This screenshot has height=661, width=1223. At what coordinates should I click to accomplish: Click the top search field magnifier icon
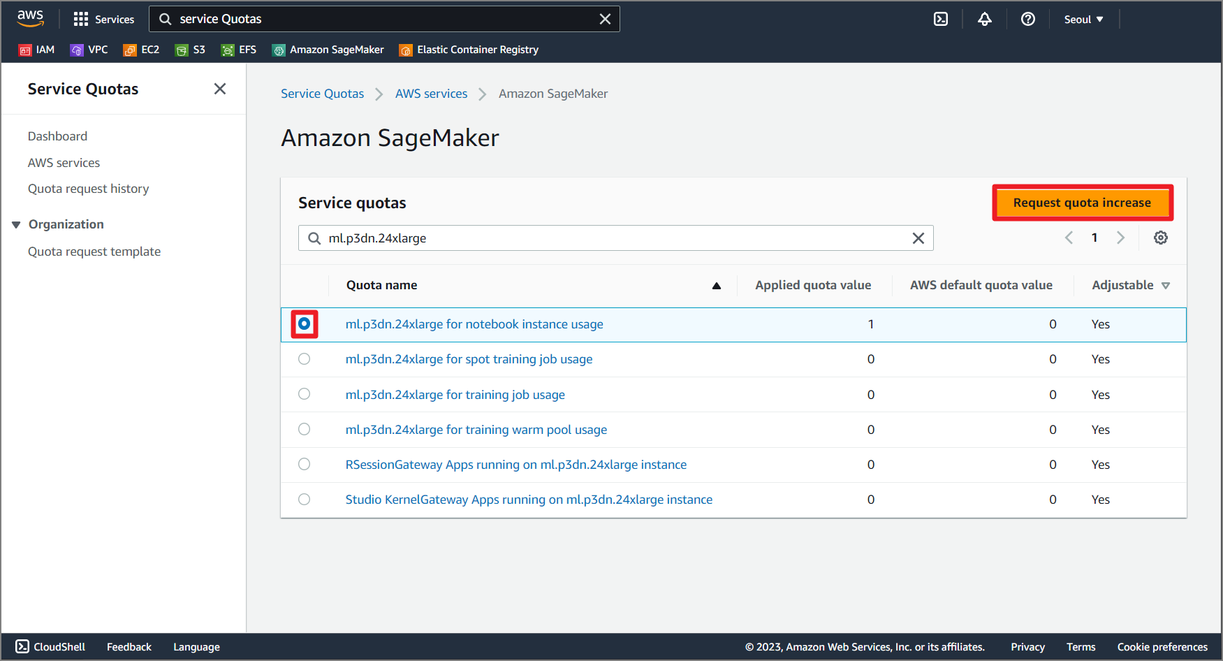click(x=166, y=19)
